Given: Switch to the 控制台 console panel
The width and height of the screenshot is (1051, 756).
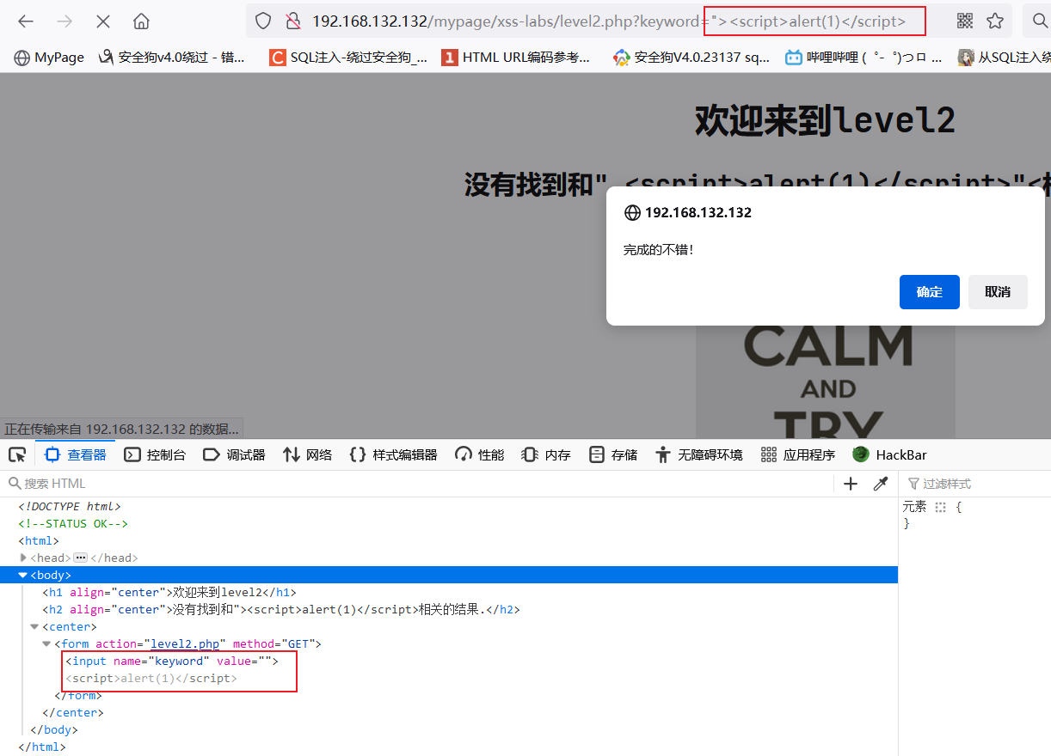Looking at the screenshot, I should pyautogui.click(x=155, y=454).
